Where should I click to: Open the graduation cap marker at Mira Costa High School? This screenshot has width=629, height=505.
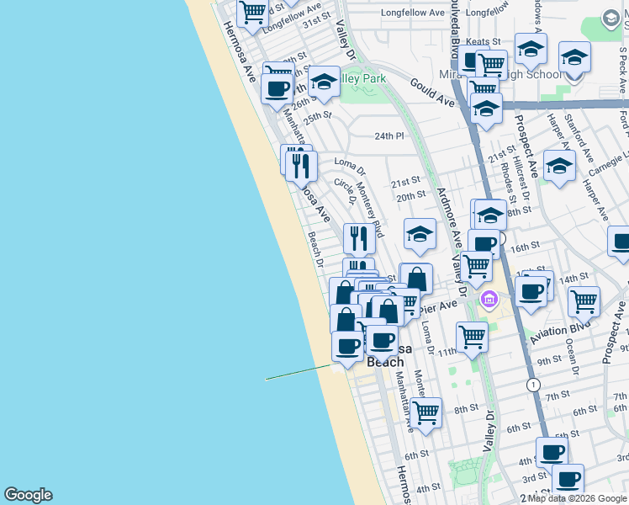575,58
